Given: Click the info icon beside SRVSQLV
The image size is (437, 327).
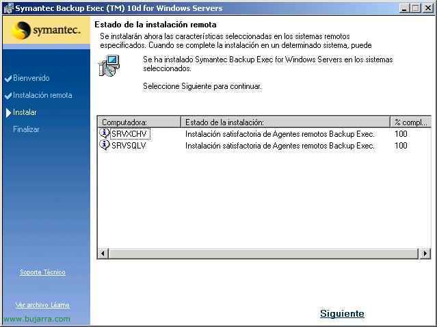Looking at the screenshot, I should (x=104, y=145).
